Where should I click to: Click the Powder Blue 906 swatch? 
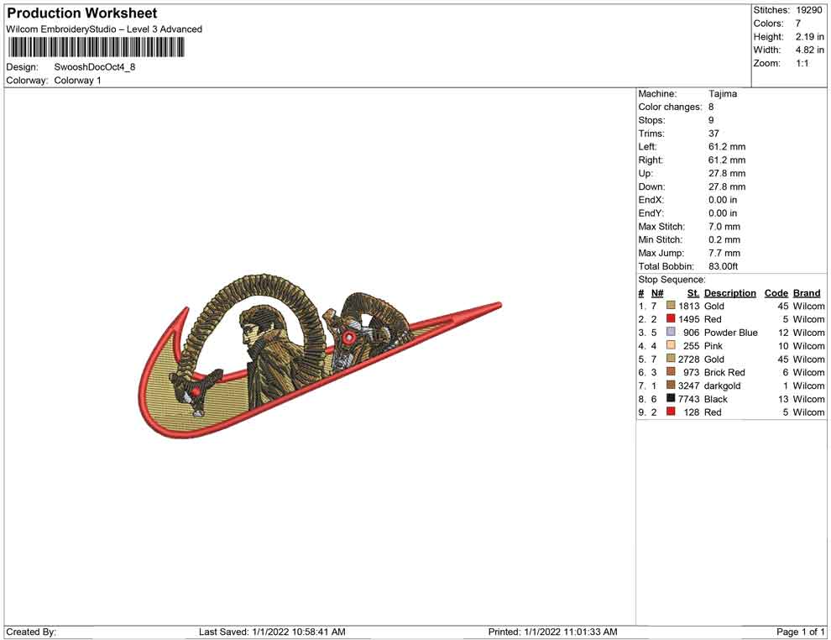pyautogui.click(x=671, y=332)
